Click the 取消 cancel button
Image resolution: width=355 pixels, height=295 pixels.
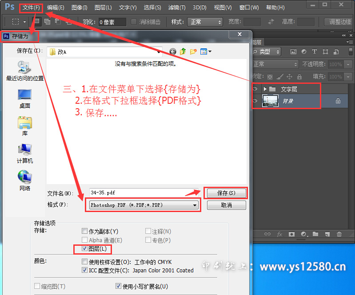click(x=227, y=205)
